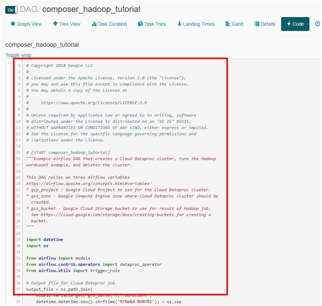Click the composer_hadoop_tutorial DAG title
The image size is (322, 306).
[x=91, y=9]
